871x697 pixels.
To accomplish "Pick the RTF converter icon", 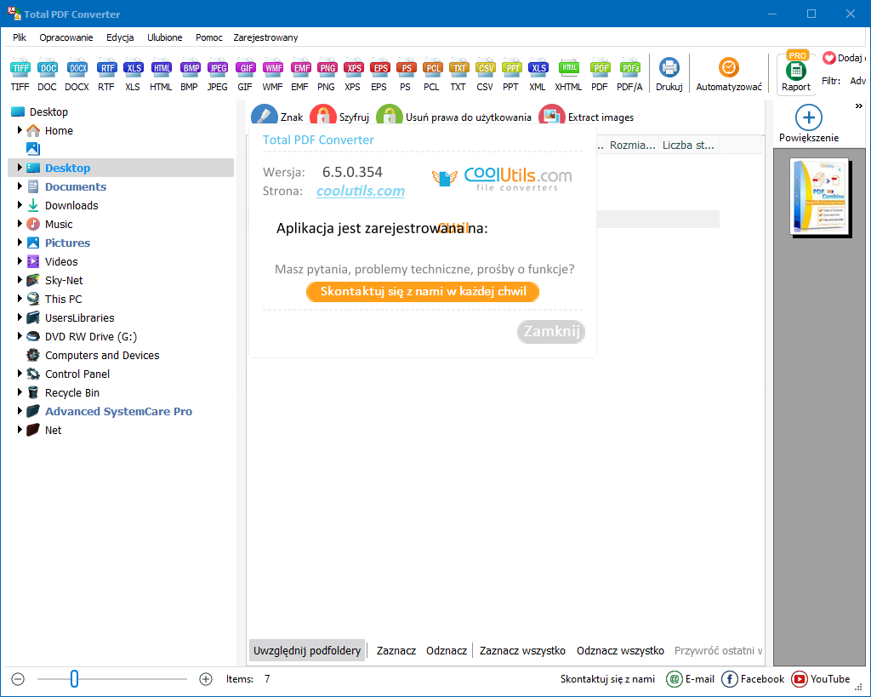I will pyautogui.click(x=106, y=75).
